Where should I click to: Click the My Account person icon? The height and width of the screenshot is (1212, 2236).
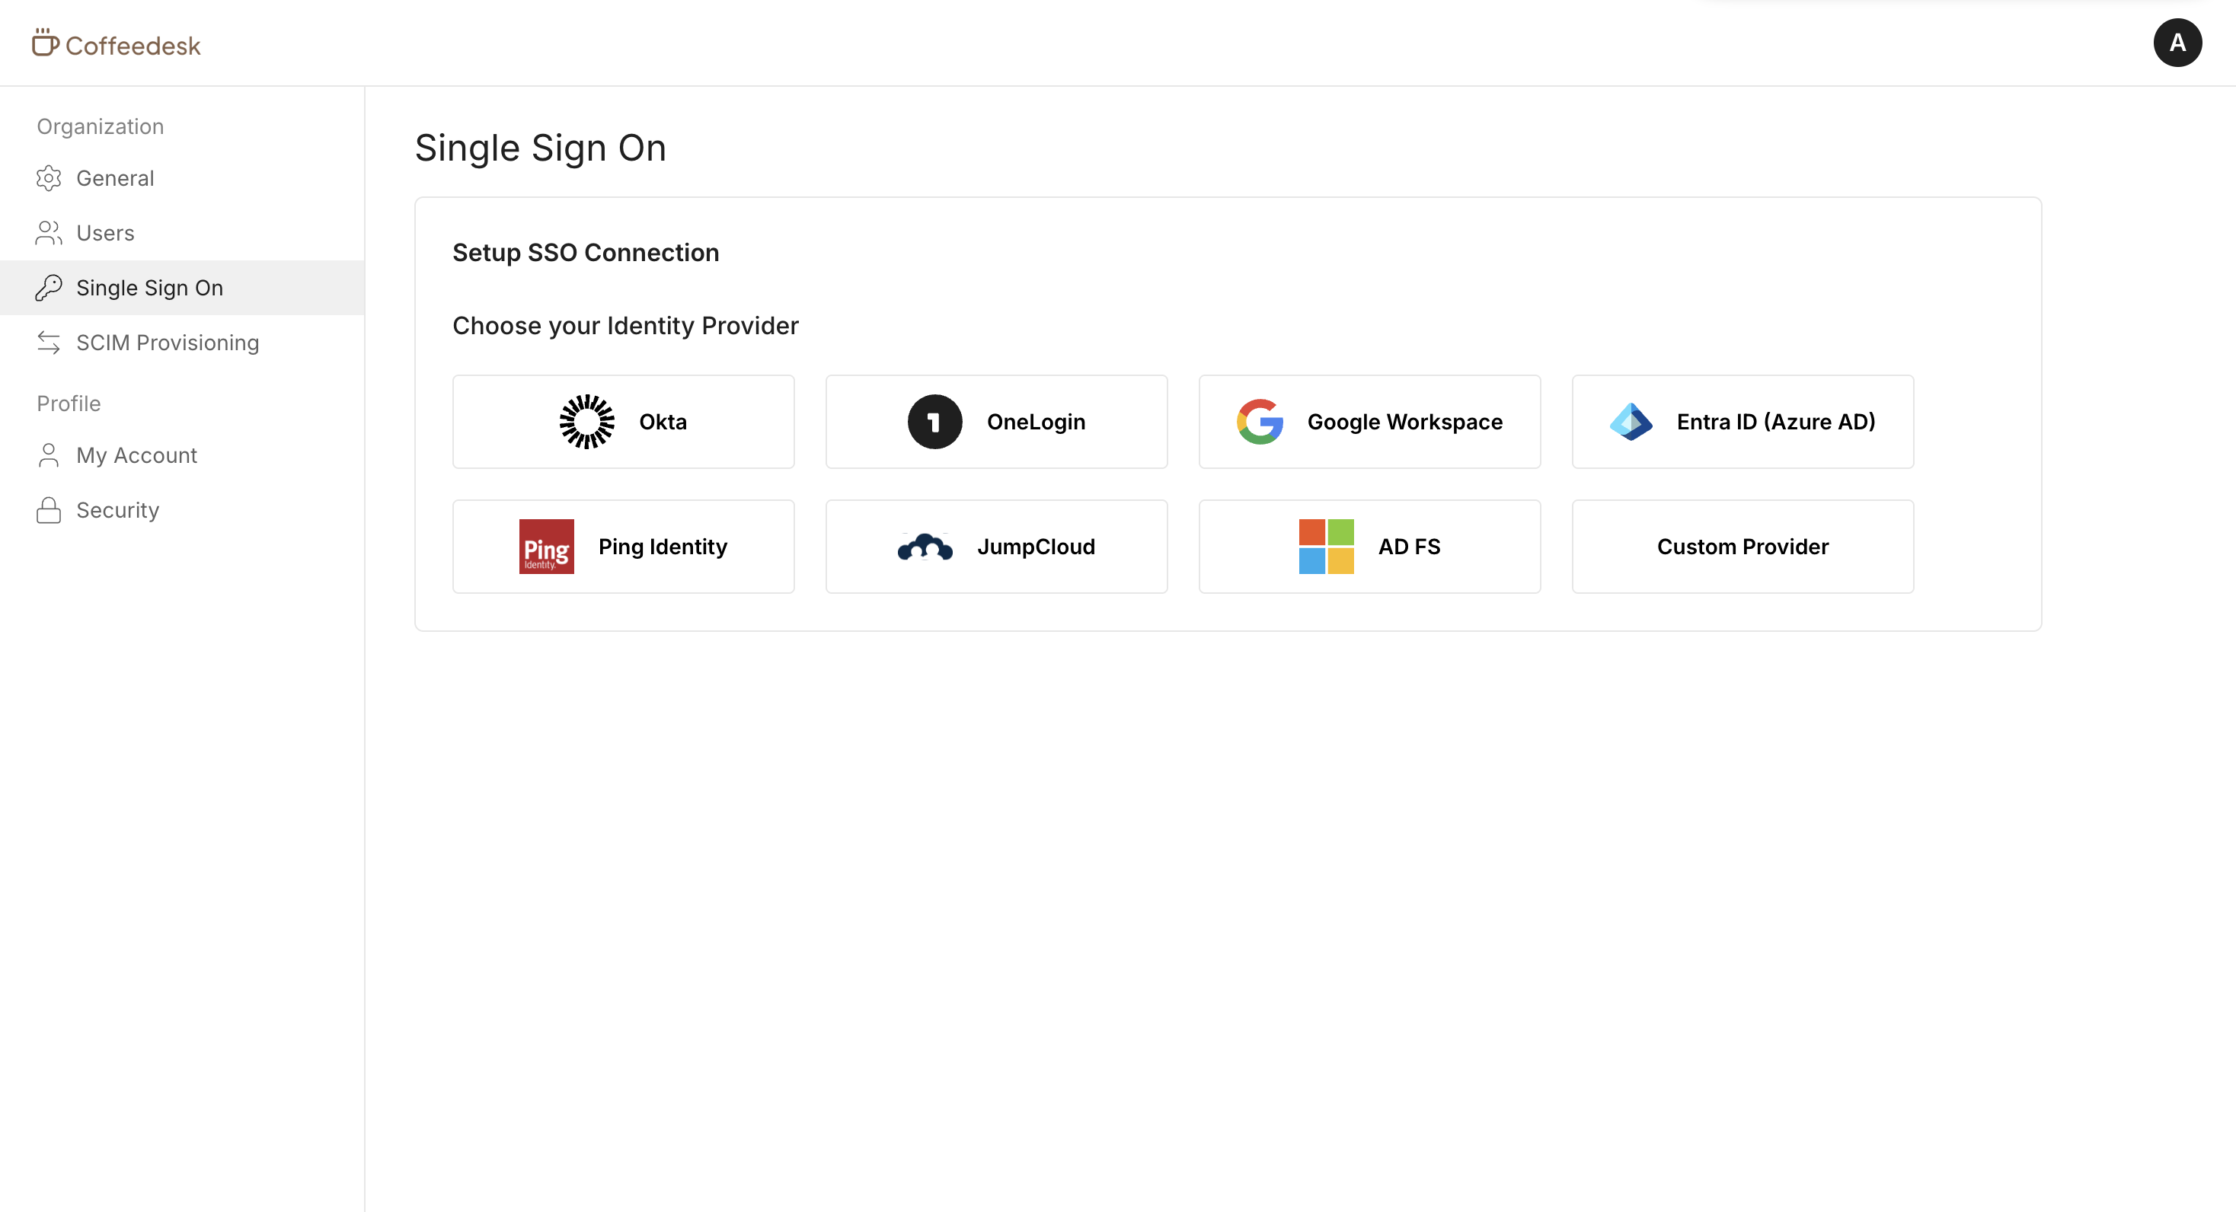tap(49, 454)
